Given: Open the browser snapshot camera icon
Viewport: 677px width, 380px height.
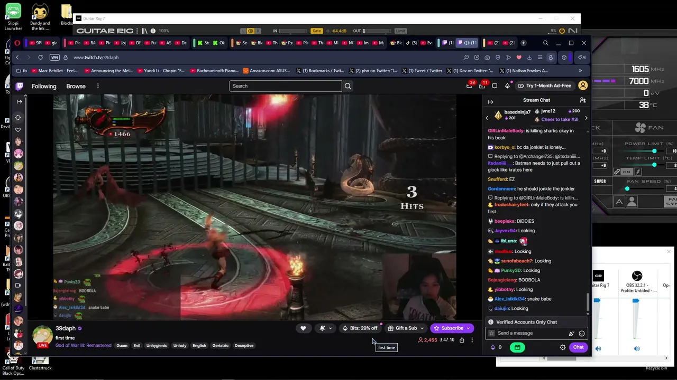Looking at the screenshot, I should tap(487, 58).
